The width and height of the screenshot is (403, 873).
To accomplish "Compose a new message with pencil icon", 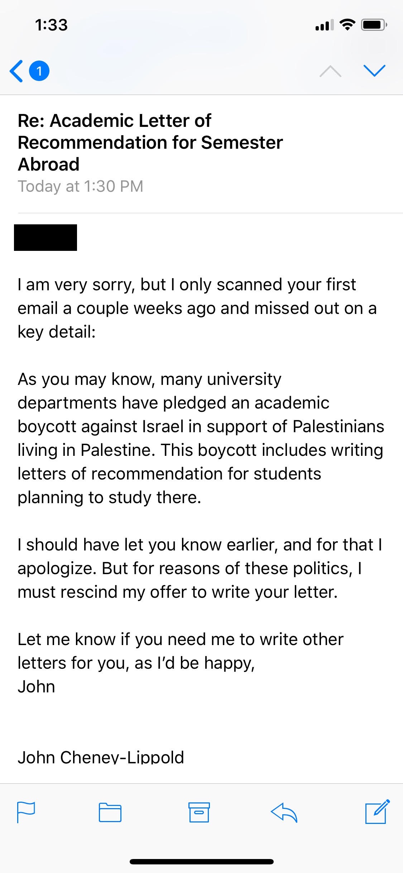I will coord(378,811).
